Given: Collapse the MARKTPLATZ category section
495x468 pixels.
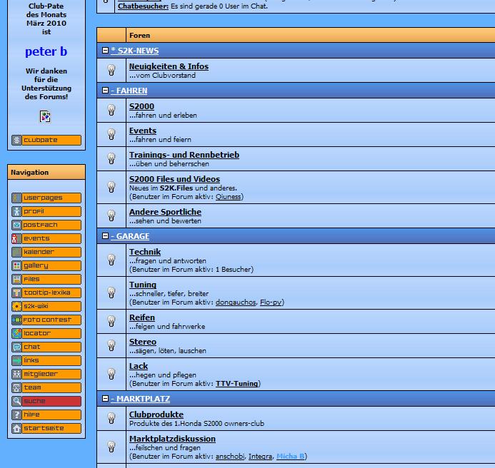Looking at the screenshot, I should pos(106,399).
